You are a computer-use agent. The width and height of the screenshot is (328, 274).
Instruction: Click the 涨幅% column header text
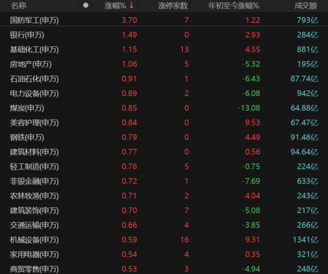(x=115, y=6)
